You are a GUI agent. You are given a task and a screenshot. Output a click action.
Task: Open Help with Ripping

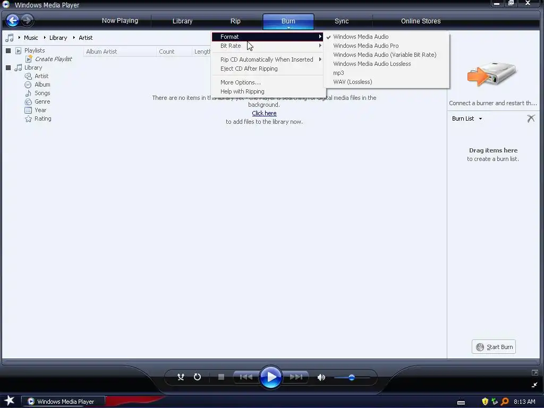268,91
